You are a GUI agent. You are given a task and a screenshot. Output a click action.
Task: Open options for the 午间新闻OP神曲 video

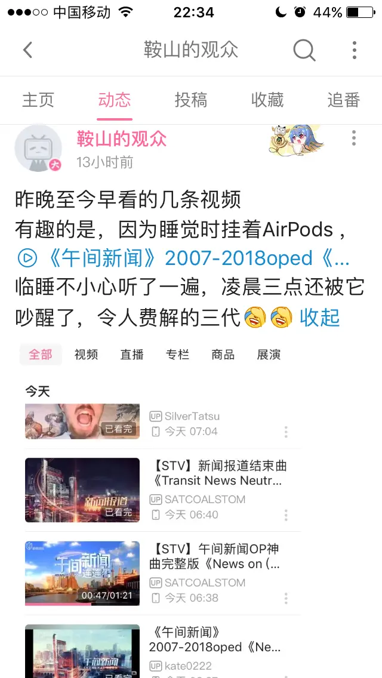(286, 599)
